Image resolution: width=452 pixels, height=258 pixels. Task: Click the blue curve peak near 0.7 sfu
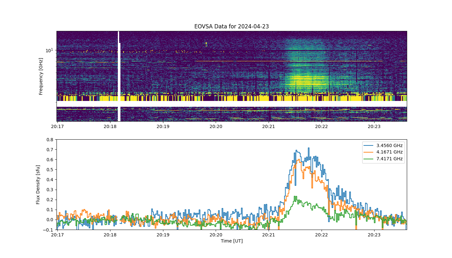[308, 148]
